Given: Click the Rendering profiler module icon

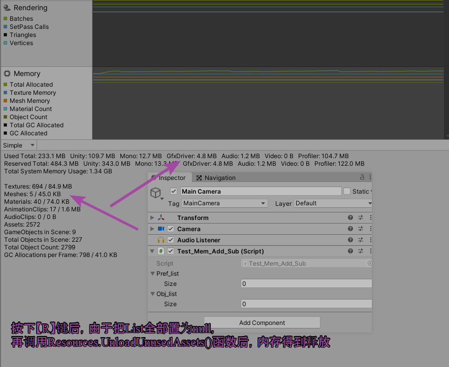Looking at the screenshot, I should [7, 8].
